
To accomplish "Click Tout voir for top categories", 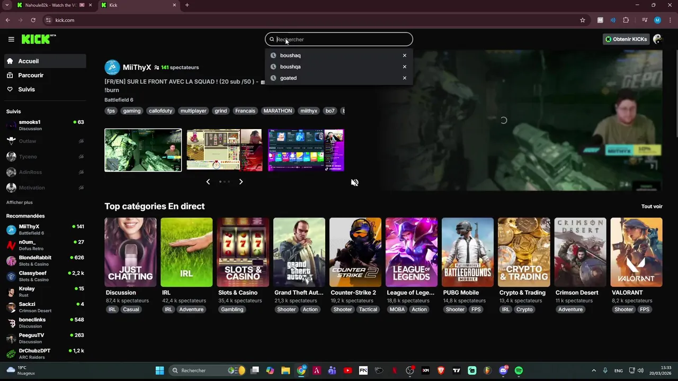I will click(652, 206).
